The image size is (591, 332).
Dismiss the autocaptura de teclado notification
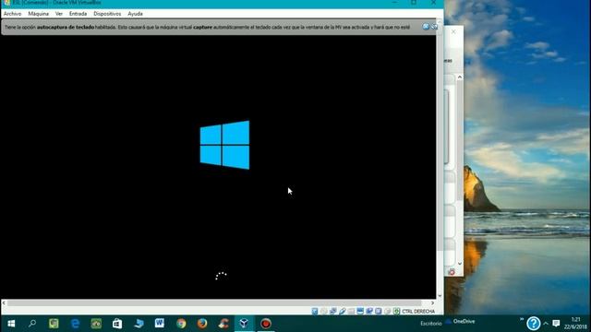[426, 27]
